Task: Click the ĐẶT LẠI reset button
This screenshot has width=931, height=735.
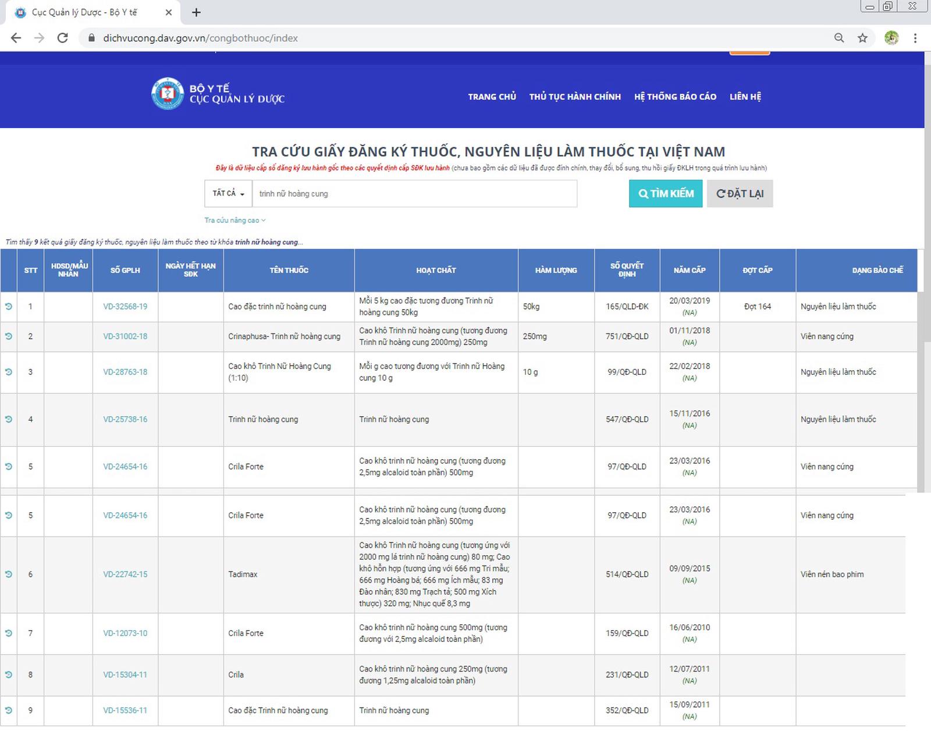Action: 740,194
